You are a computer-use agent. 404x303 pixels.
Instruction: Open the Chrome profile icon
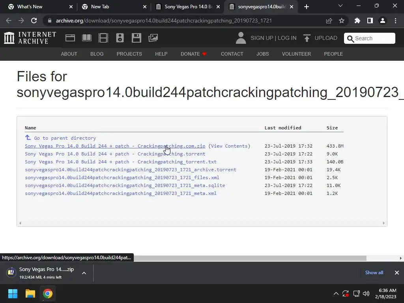[x=383, y=21]
